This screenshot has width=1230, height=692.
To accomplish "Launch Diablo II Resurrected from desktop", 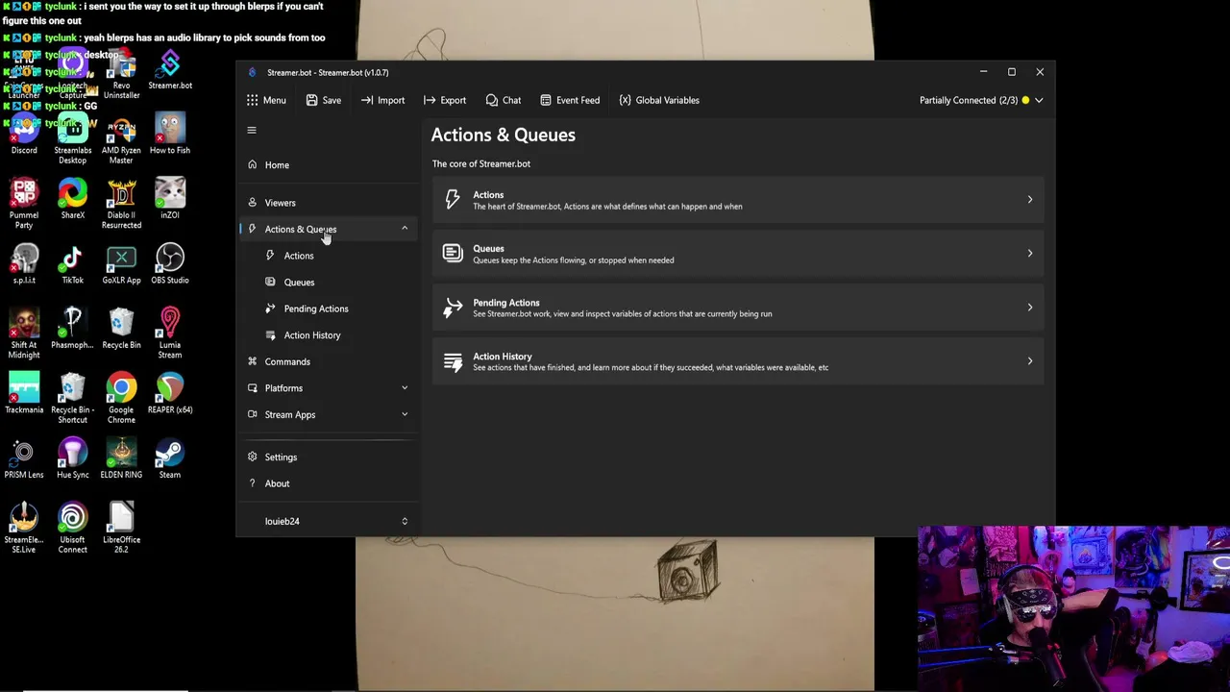I will pos(121,204).
